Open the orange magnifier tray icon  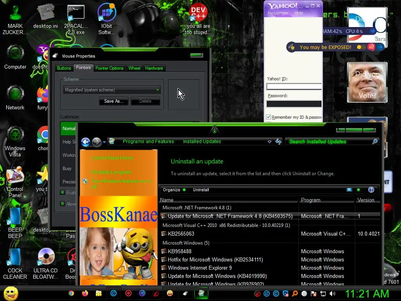[x=295, y=294]
